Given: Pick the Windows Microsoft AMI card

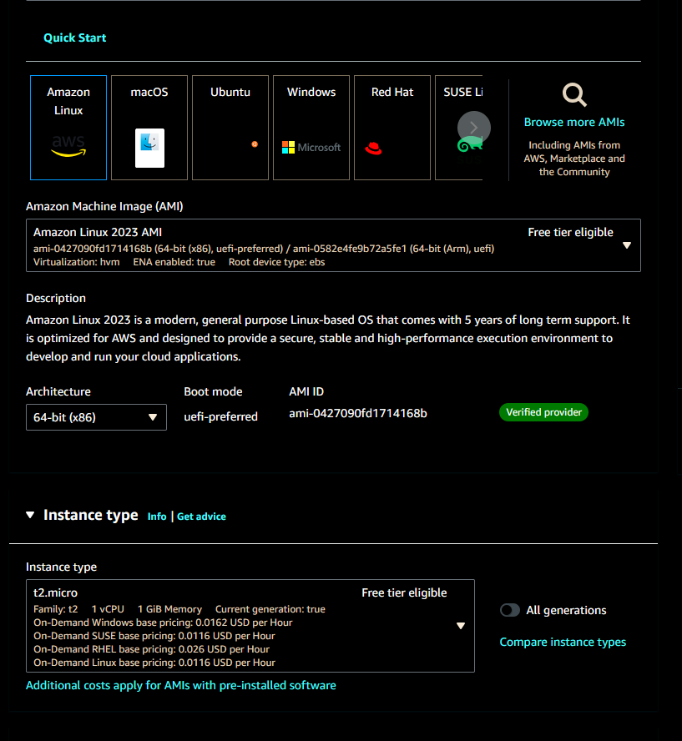Looking at the screenshot, I should pyautogui.click(x=311, y=128).
